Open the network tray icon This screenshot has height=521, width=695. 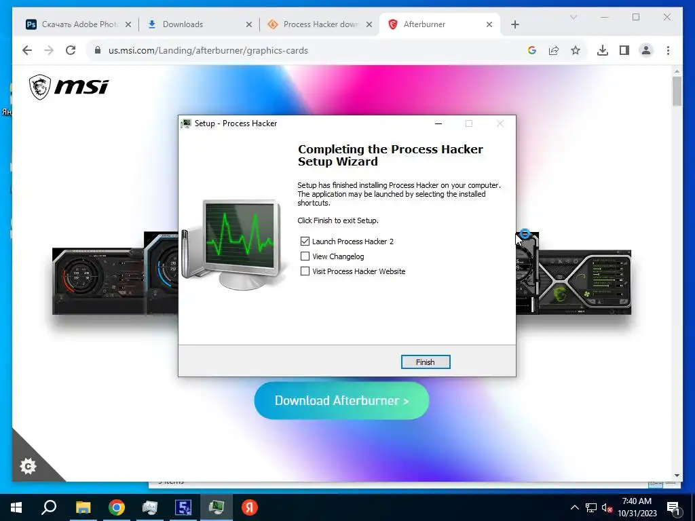coord(591,507)
